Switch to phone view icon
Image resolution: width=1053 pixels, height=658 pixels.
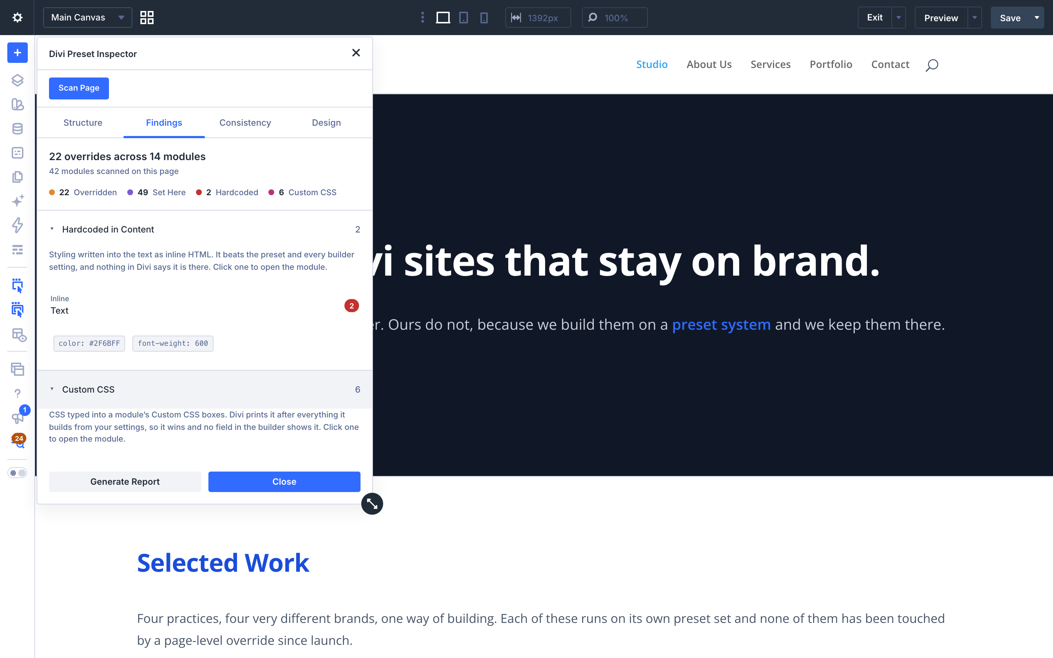point(484,18)
